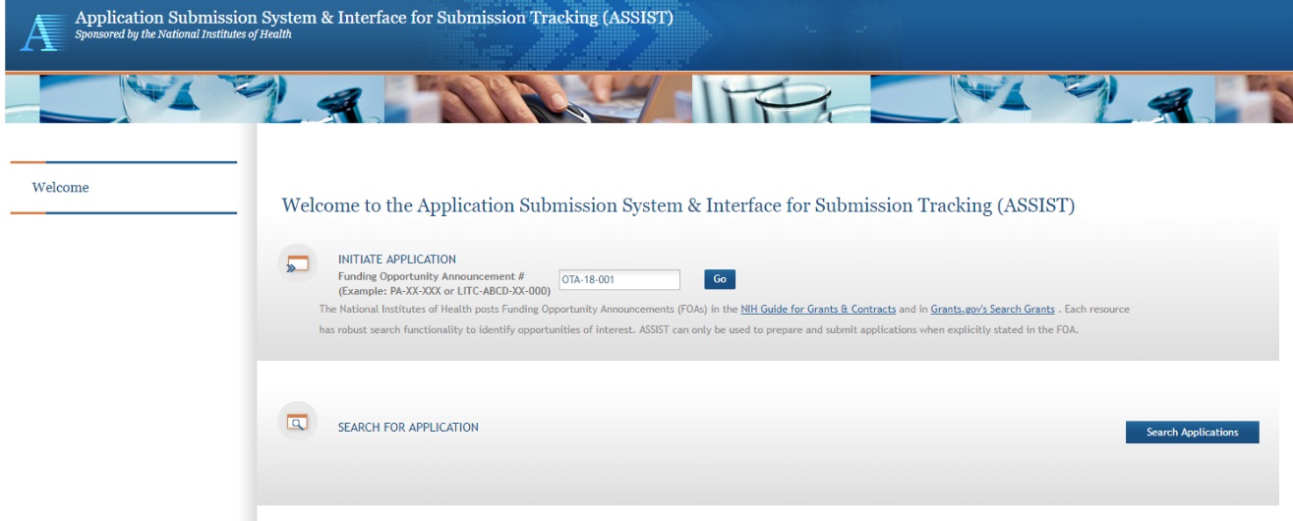Screen dimensions: 1293x521
Task: Click the Initiate Application window icon
Action: [297, 264]
